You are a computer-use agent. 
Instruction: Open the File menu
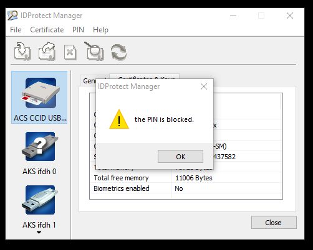pyautogui.click(x=16, y=30)
